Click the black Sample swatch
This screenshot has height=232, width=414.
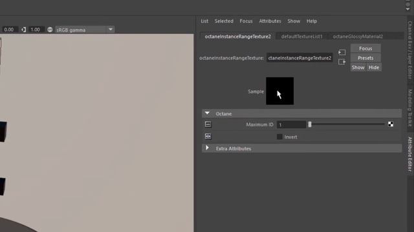click(279, 91)
